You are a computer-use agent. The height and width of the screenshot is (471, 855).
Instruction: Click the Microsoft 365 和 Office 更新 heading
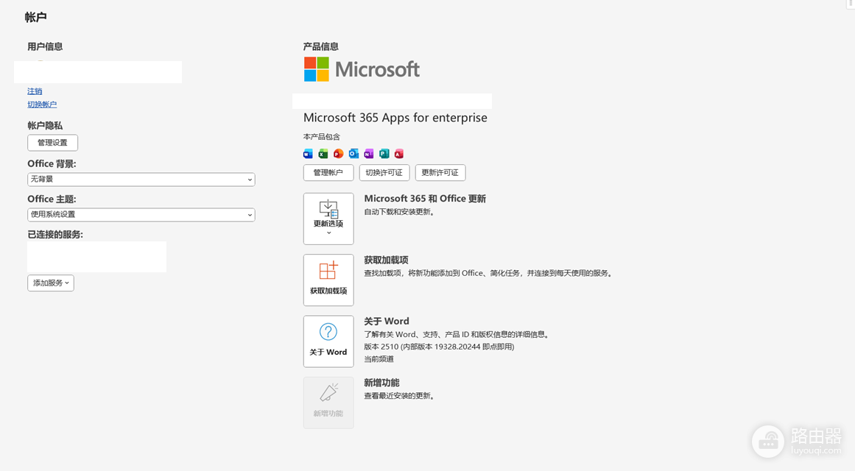click(x=425, y=199)
